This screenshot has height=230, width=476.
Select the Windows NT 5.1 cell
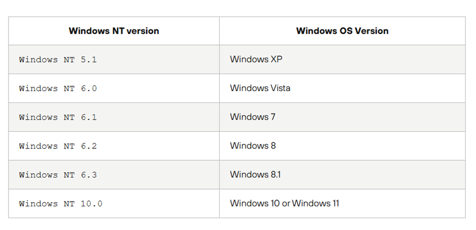click(x=58, y=60)
